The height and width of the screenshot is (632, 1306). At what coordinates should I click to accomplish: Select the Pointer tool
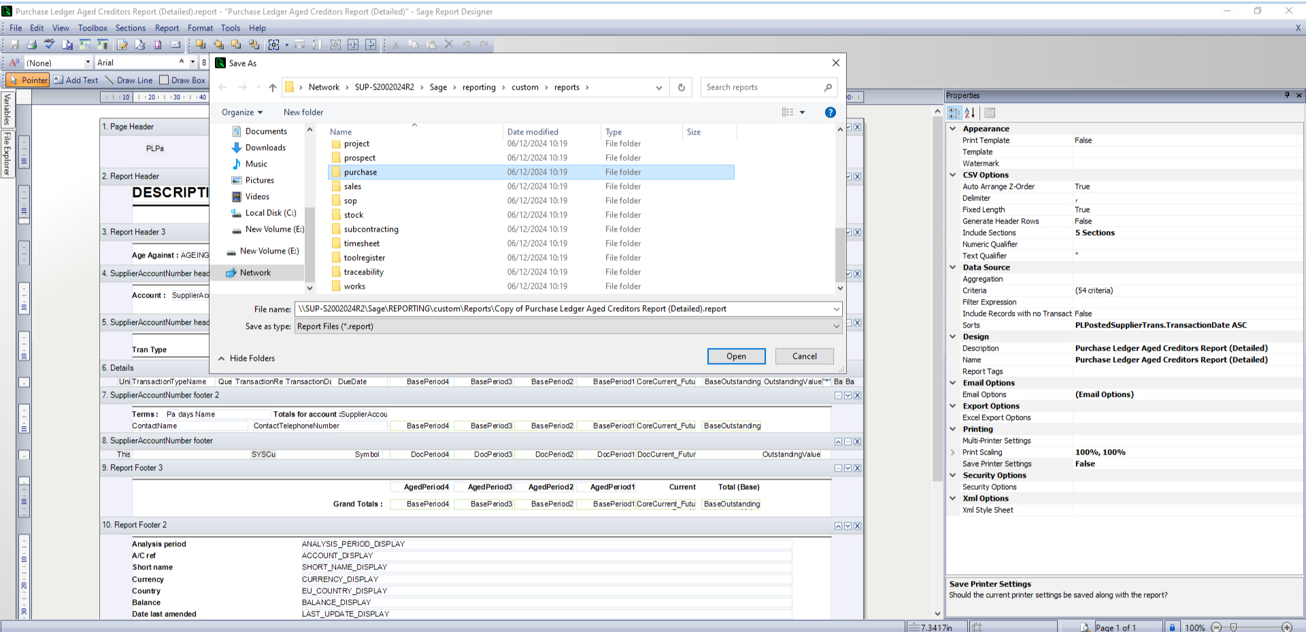(28, 80)
